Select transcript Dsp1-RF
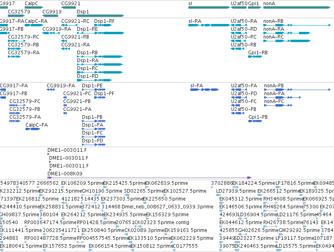 (103, 25)
